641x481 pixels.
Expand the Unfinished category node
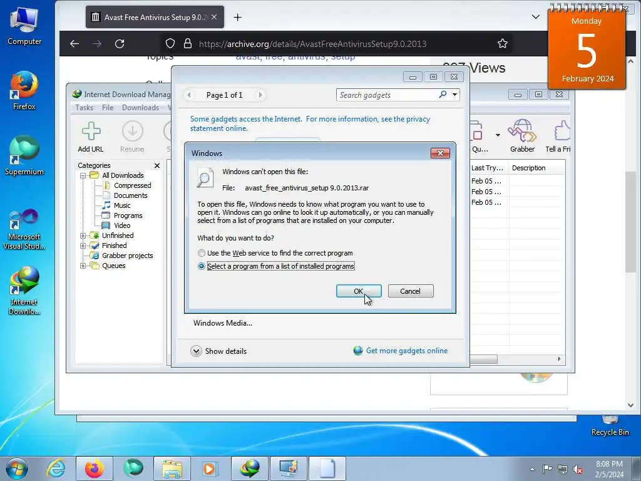(83, 235)
